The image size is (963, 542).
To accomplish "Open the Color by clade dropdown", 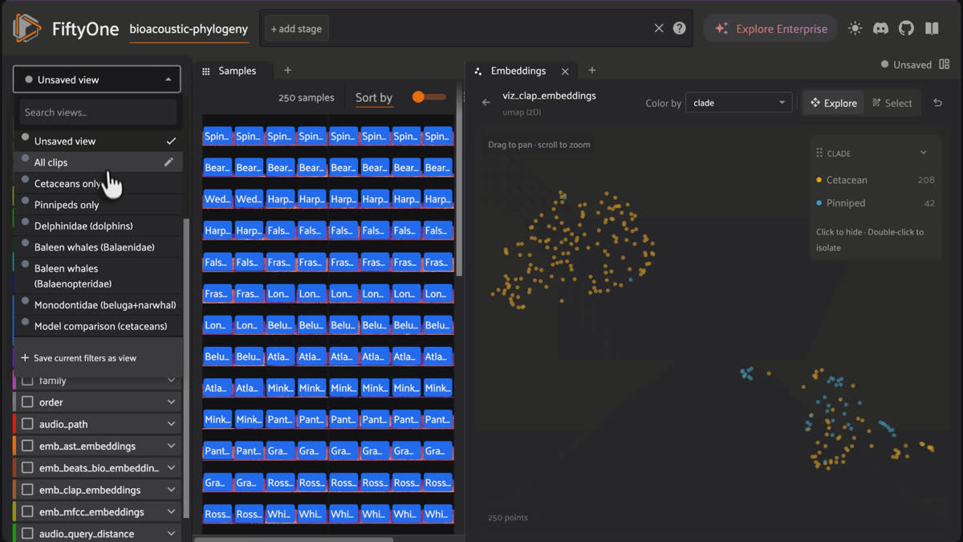I will click(739, 103).
